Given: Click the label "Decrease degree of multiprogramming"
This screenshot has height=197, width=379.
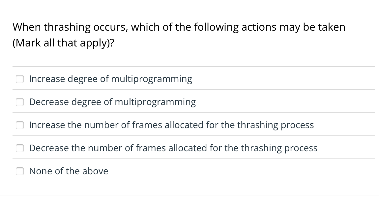Looking at the screenshot, I should [112, 102].
